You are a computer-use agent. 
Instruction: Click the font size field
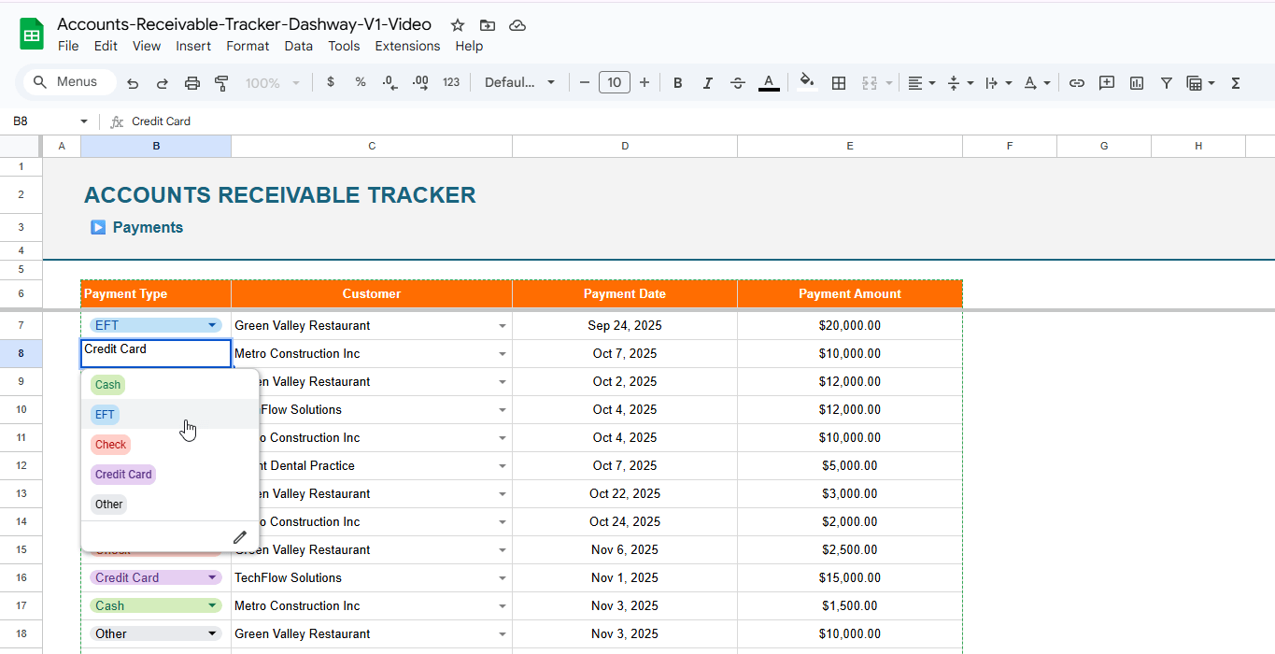point(615,82)
